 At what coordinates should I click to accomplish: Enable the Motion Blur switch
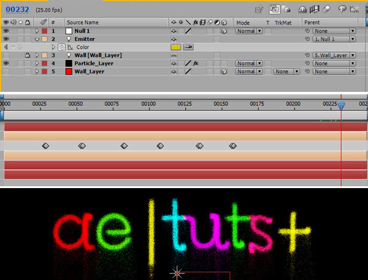pyautogui.click(x=326, y=9)
